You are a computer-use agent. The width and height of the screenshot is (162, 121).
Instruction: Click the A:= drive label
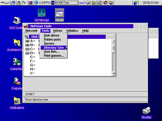click(33, 41)
